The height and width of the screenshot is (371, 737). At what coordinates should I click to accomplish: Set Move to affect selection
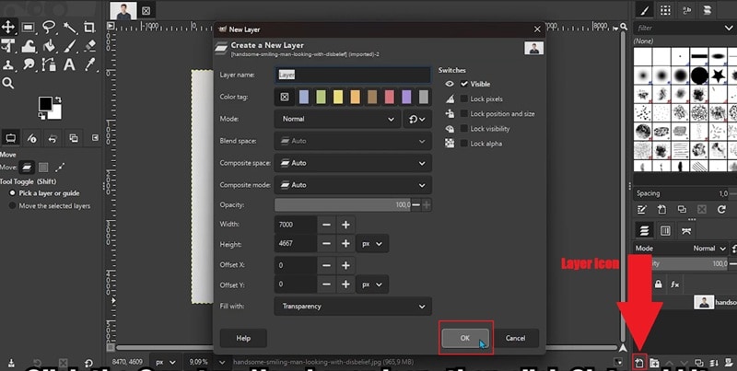pos(43,167)
